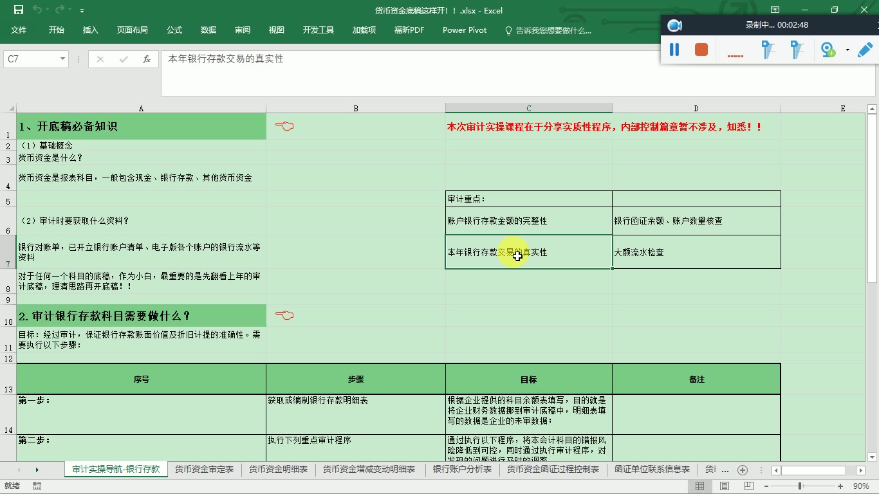Click the red dashed line icon in recorder
Screen dimensions: 879x494
pos(736,57)
